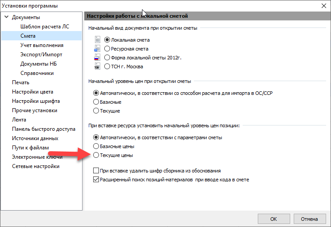Image resolution: width=331 pixels, height=227 pixels.
Task: Go to Настройки цвета section
Action: tap(33, 92)
